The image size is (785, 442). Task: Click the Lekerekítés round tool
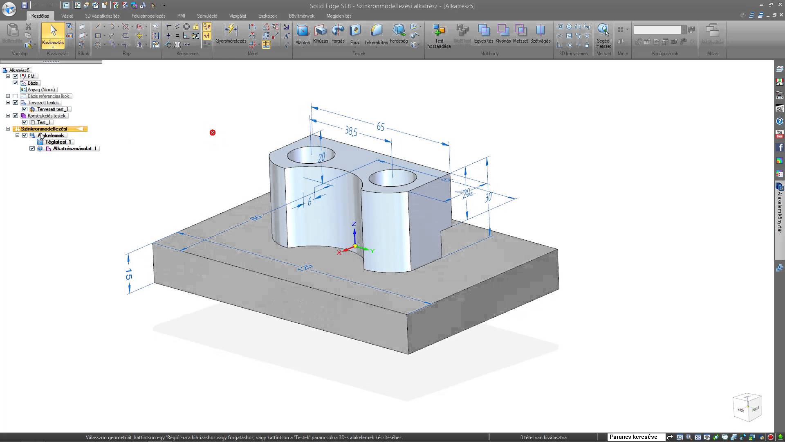point(376,34)
